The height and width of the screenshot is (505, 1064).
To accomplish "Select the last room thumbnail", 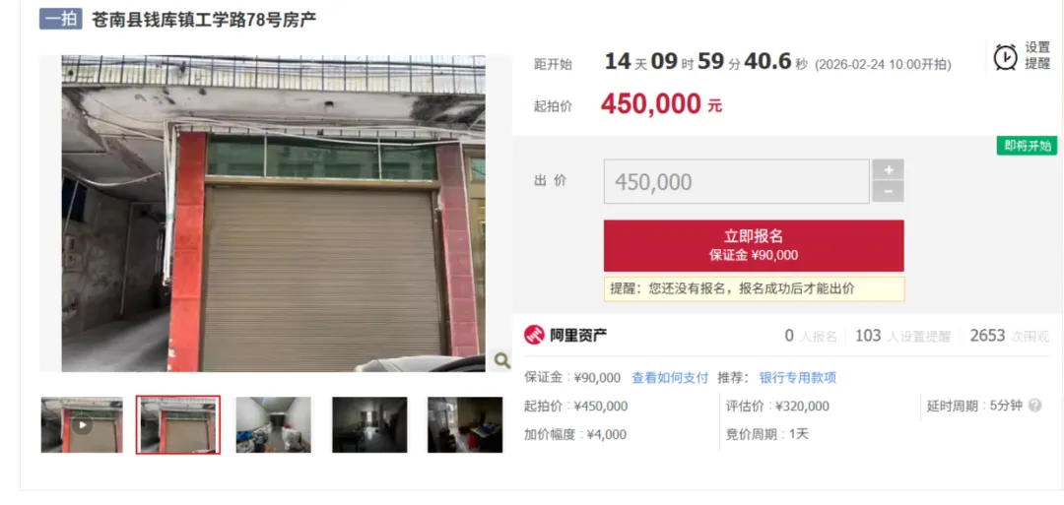I will [x=465, y=425].
